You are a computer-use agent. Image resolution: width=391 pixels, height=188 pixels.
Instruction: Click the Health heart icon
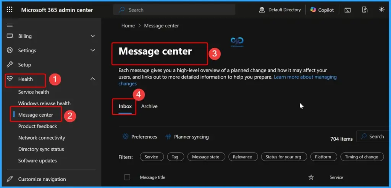point(10,79)
